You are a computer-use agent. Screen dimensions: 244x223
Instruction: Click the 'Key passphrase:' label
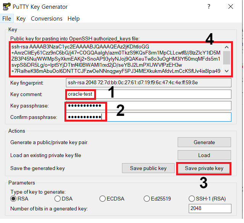pos(29,106)
